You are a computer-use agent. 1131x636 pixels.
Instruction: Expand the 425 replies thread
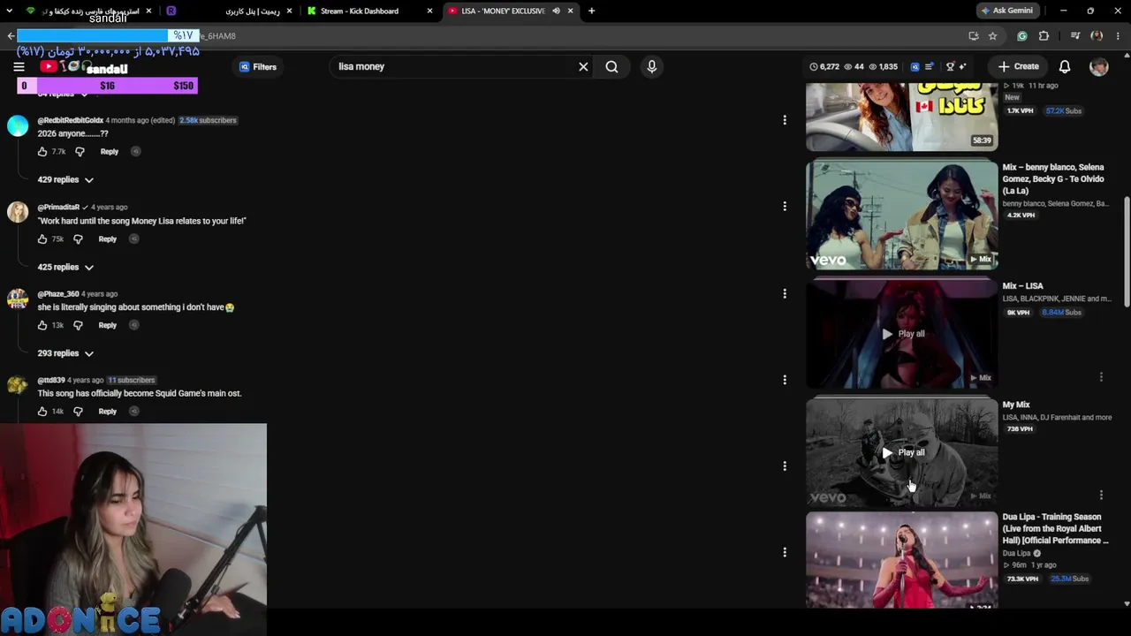click(x=65, y=267)
